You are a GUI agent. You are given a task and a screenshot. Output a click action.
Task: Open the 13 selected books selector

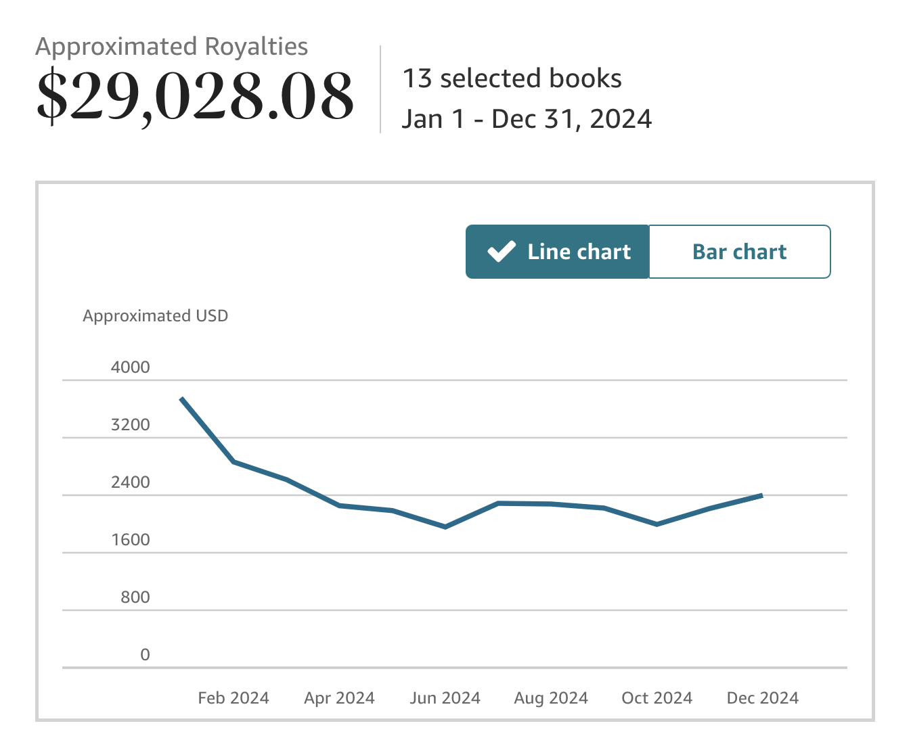click(x=512, y=78)
